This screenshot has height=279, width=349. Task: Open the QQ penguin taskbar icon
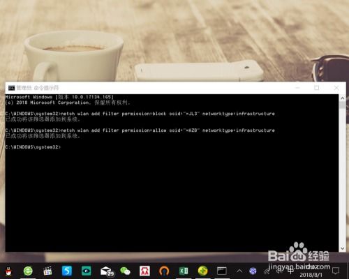point(8,271)
